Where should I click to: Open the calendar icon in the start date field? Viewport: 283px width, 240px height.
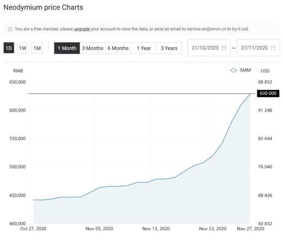point(224,48)
